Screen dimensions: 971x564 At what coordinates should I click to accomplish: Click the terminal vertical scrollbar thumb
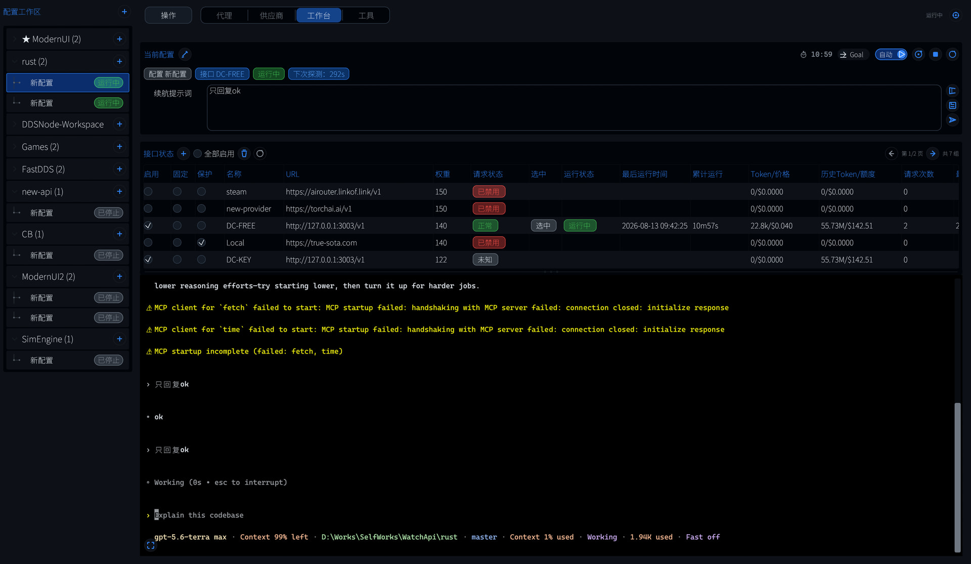coord(957,477)
